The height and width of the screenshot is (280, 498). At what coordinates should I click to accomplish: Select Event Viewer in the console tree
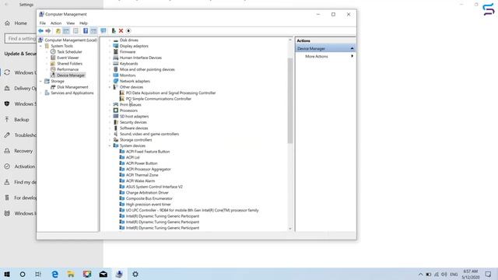coord(68,58)
